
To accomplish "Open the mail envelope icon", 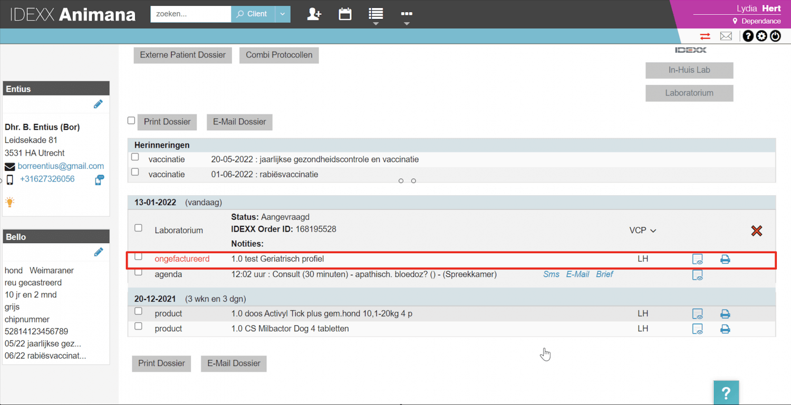I will (x=726, y=36).
